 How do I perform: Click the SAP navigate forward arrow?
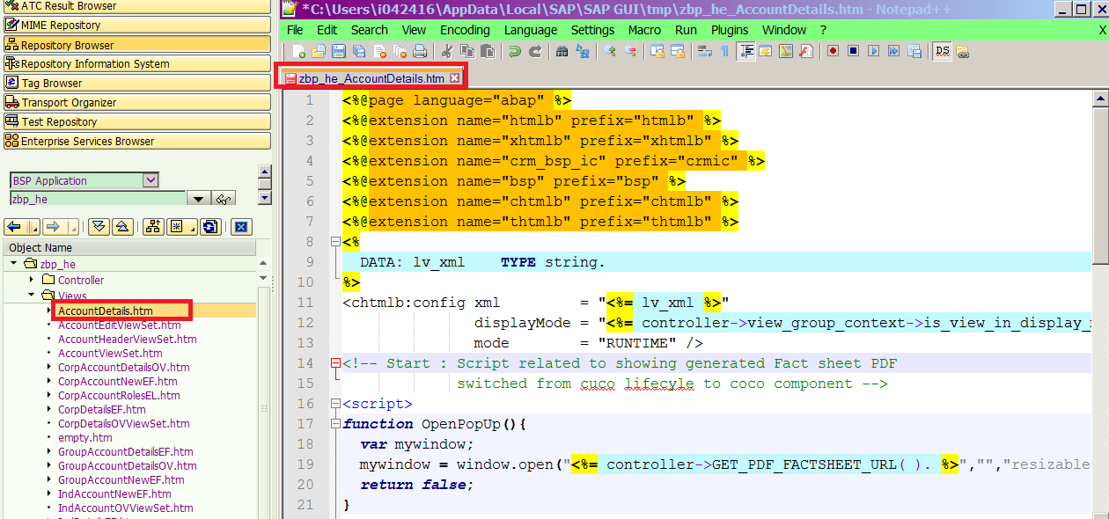[x=53, y=227]
